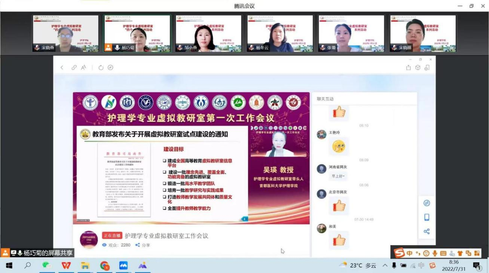Image resolution: width=489 pixels, height=273 pixels.
Task: Click the compass icon in toolbar
Action: click(x=110, y=68)
